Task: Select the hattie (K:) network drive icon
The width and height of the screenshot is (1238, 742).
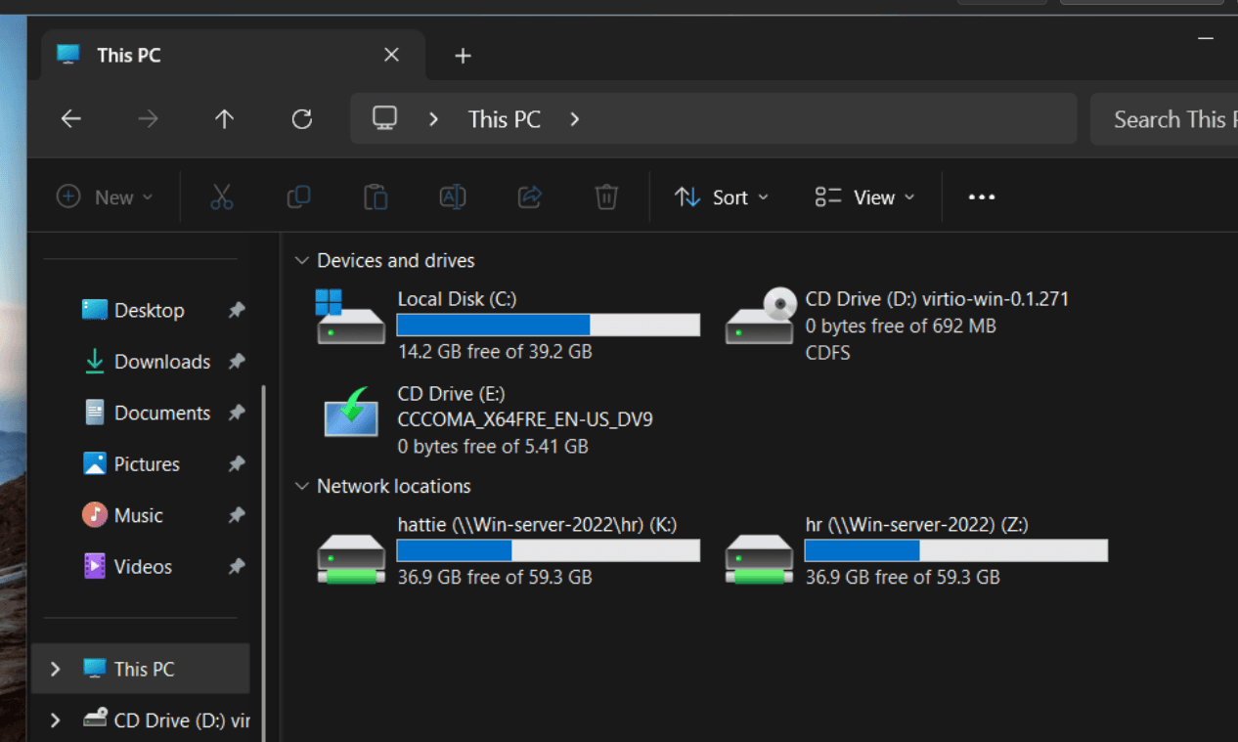Action: 350,558
